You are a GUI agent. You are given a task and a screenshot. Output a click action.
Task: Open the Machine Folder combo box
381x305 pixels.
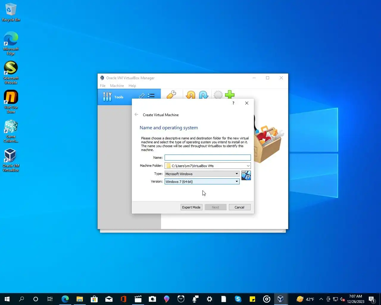click(207, 166)
